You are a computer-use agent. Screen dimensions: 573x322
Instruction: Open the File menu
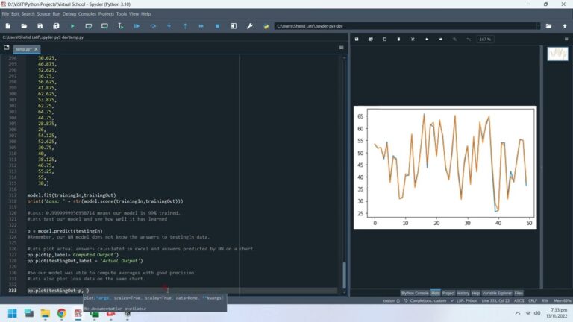coord(5,14)
